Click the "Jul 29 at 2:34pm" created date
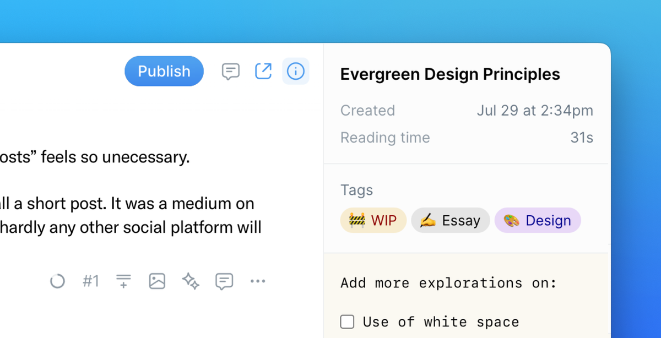The height and width of the screenshot is (338, 661). (x=535, y=111)
